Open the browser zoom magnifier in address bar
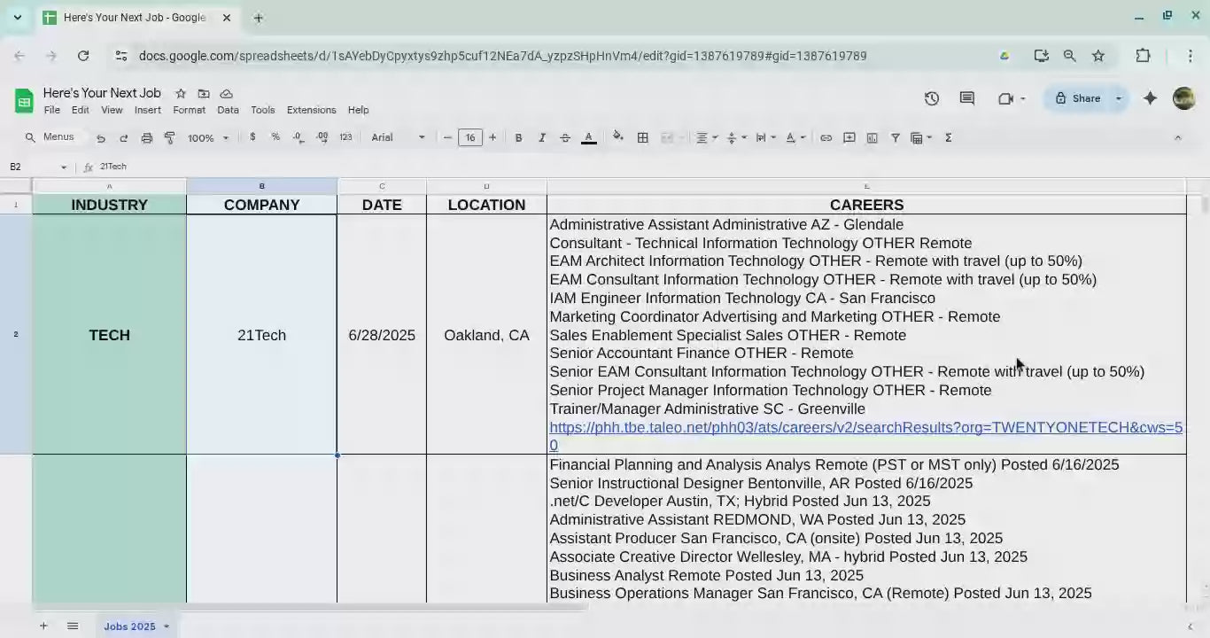Viewport: 1210px width, 638px height. click(1070, 56)
